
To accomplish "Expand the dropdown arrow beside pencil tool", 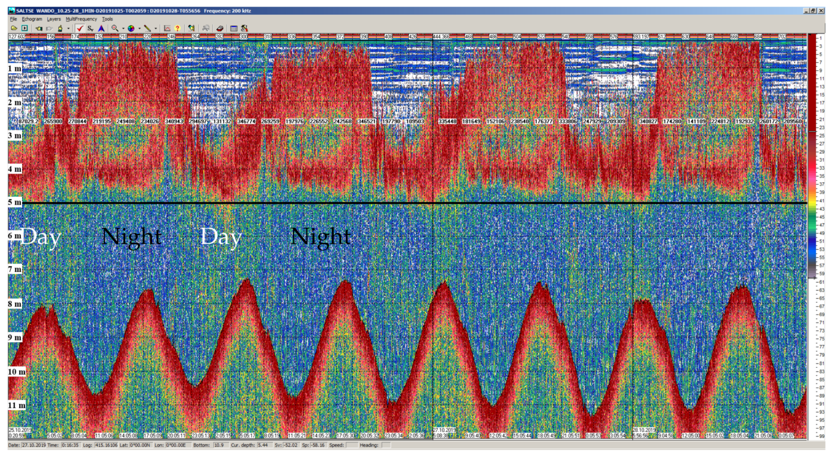I will coord(155,29).
